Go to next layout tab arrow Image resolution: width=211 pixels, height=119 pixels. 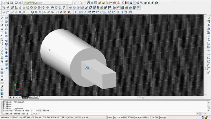coord(16,97)
